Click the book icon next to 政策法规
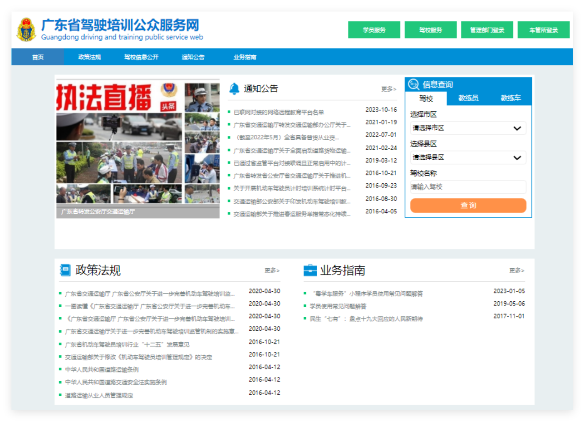 (x=66, y=270)
